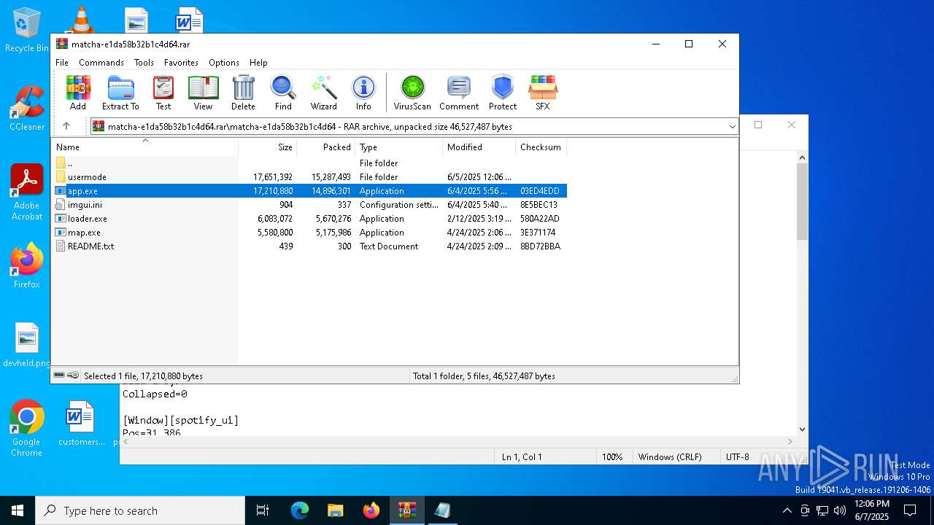Add an archive Comment

coord(459,93)
